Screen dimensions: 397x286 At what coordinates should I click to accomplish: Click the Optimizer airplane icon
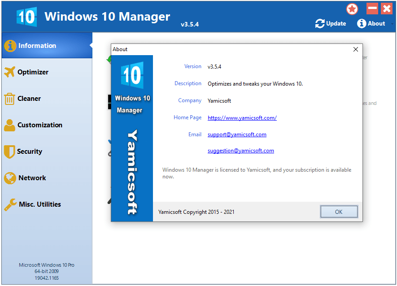click(x=9, y=72)
